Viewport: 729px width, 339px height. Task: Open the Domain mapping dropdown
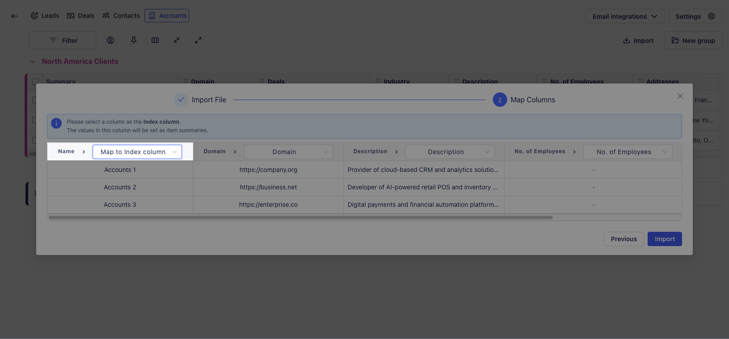(x=288, y=152)
